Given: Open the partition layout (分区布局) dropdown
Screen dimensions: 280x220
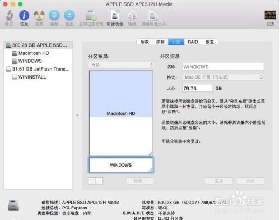Looking at the screenshot, I should 121,65.
